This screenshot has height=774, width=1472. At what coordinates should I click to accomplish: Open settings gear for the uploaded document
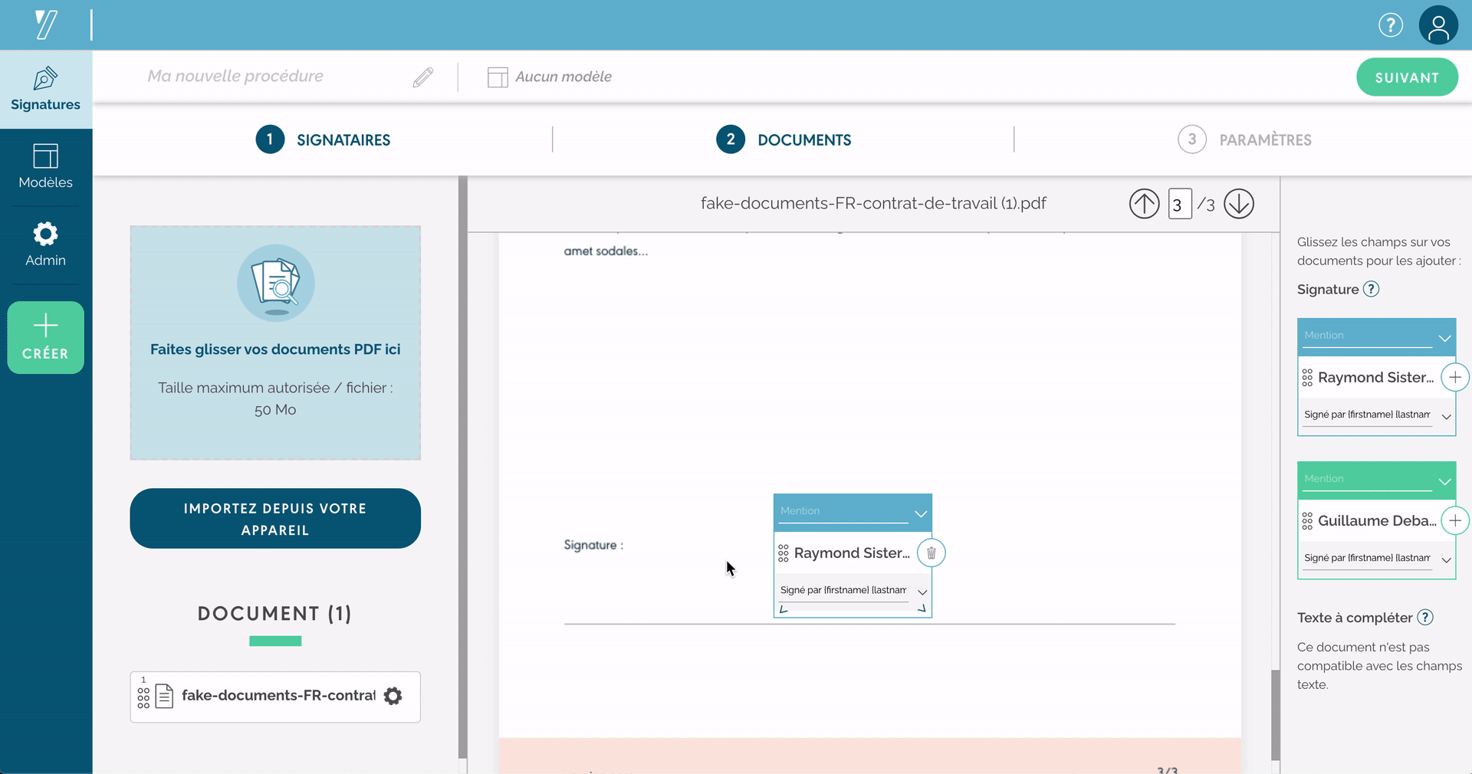point(393,696)
